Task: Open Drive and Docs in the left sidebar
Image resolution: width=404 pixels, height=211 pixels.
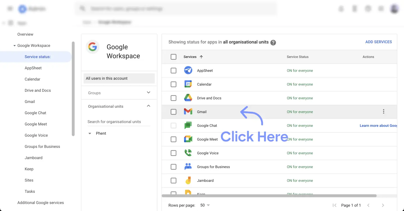Action: coord(38,90)
